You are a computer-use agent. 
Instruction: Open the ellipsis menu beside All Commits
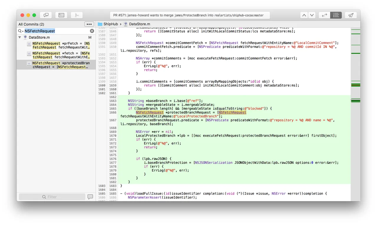pos(89,24)
